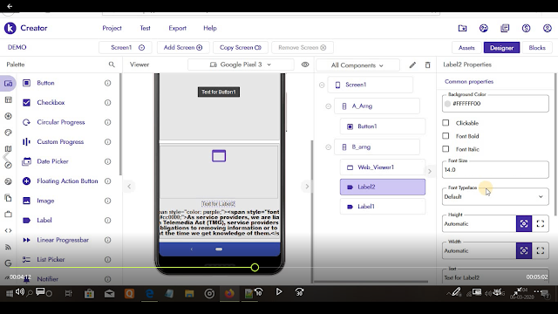The height and width of the screenshot is (314, 558).
Task: Enable the Clickable checkbox
Action: tap(446, 123)
